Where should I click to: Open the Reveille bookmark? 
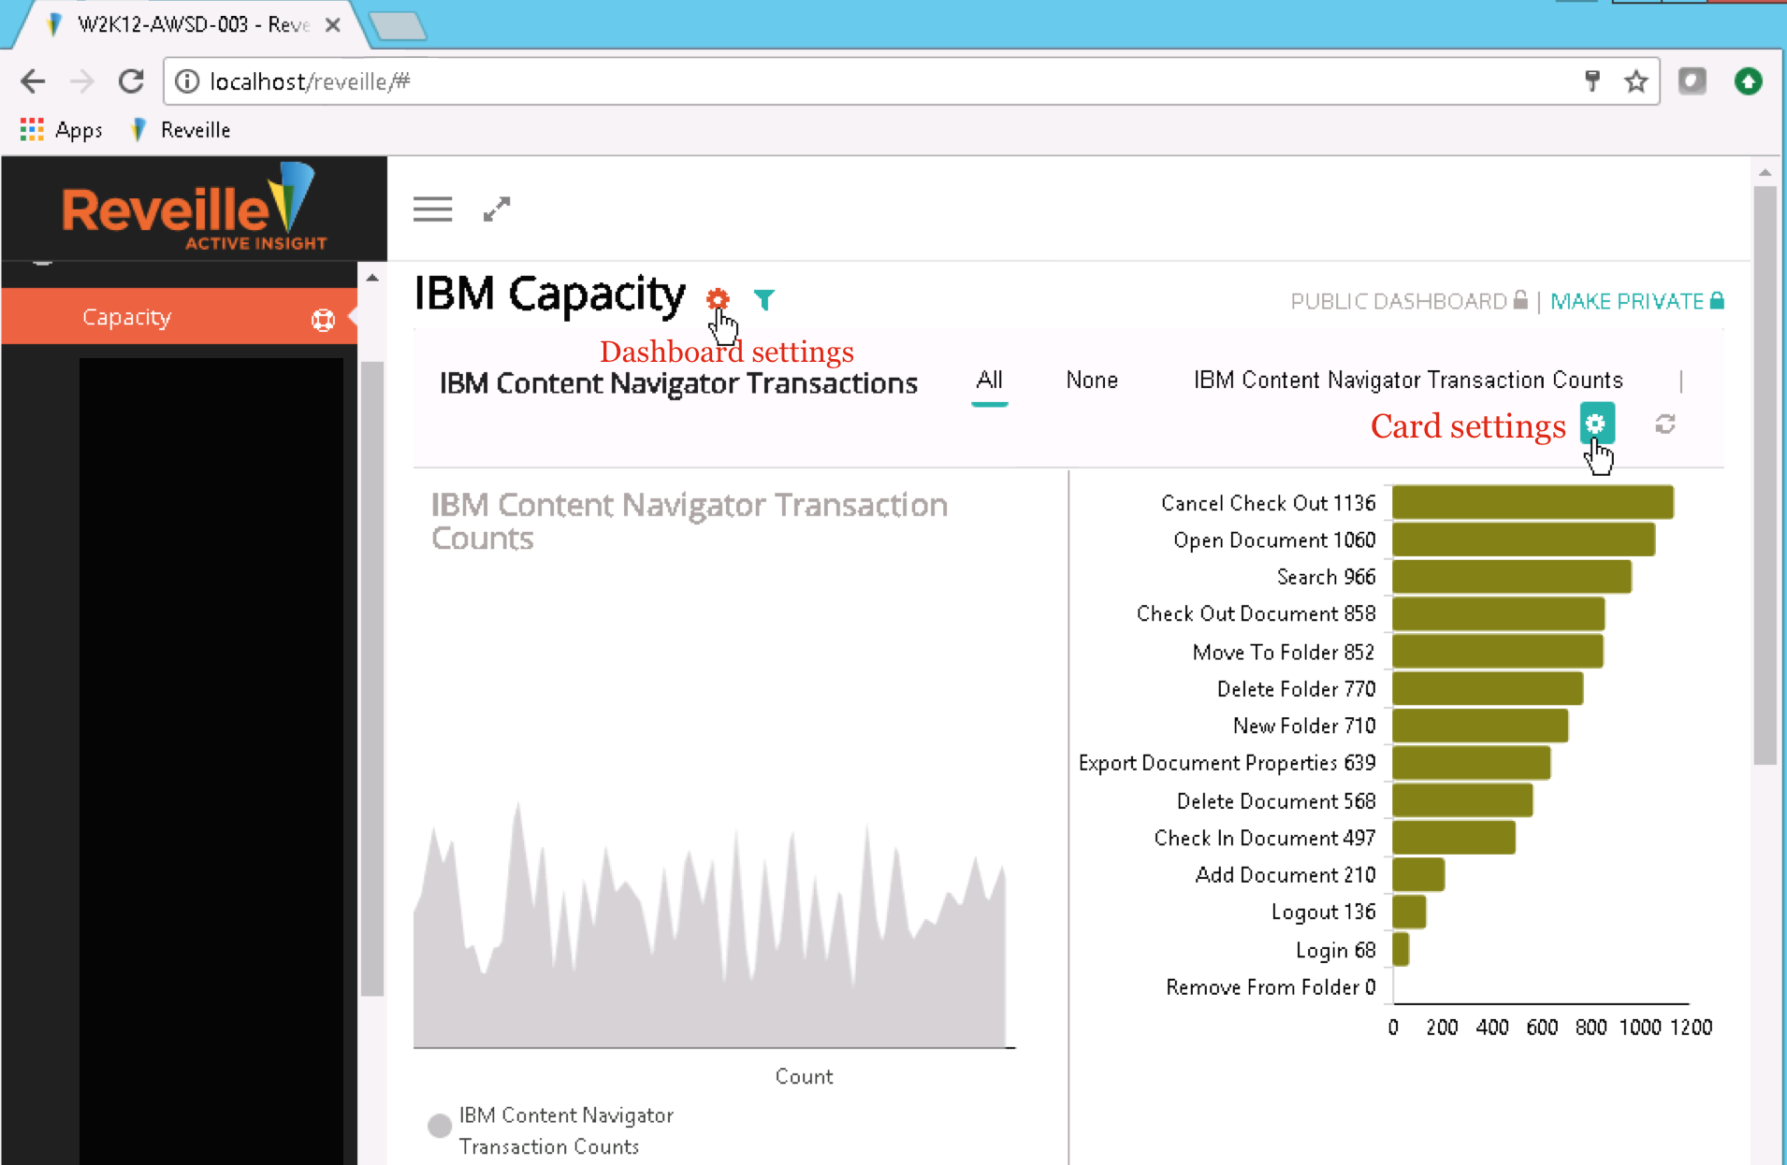pos(182,130)
